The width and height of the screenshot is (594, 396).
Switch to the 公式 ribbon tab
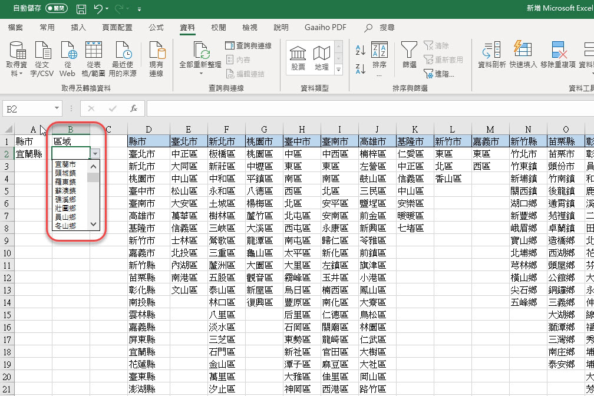(x=157, y=27)
